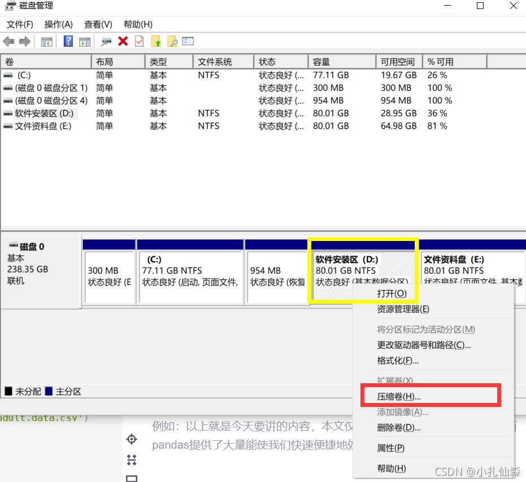Viewport: 526px width, 482px height.
Task: Click the properties checkmark page icon
Action: point(139,41)
